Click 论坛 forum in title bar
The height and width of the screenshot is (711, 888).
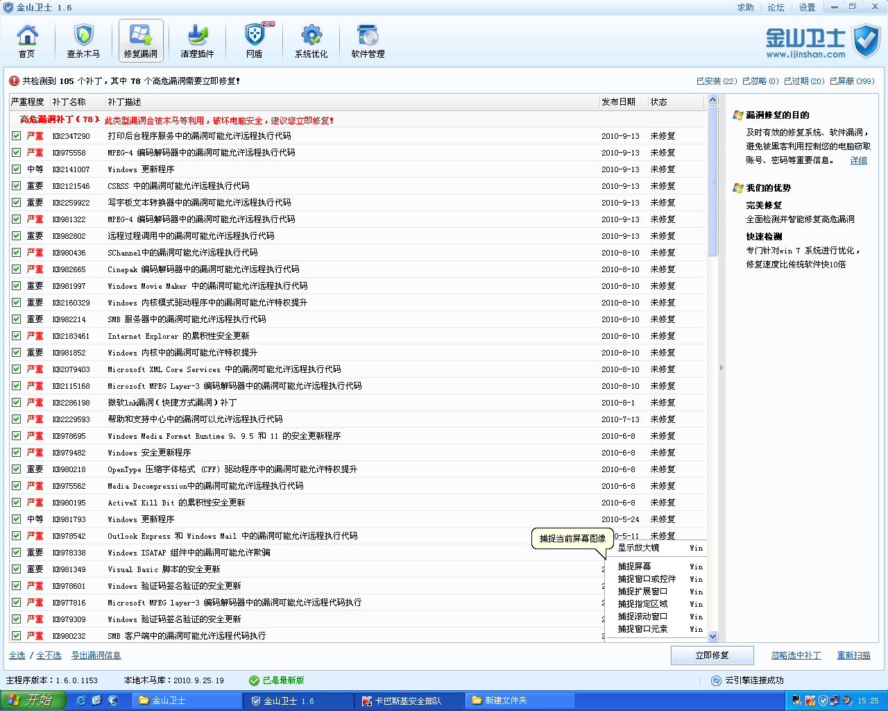pyautogui.click(x=776, y=8)
